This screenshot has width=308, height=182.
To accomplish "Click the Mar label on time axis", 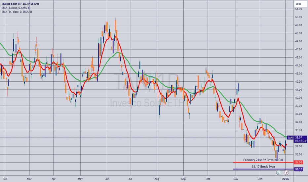I will (29, 179).
